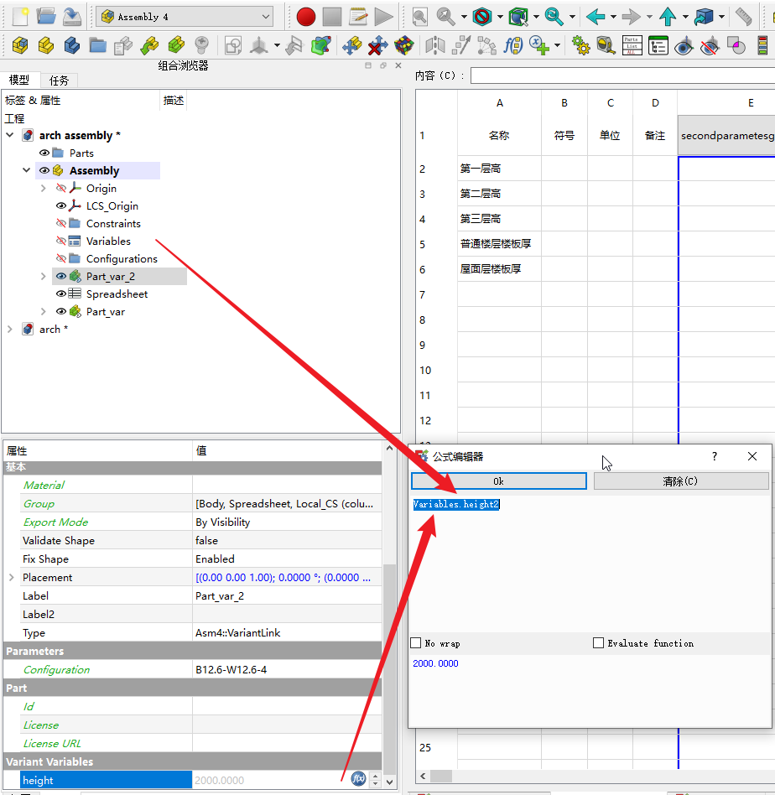Click the add variable icon
The height and width of the screenshot is (795, 775).
(x=538, y=45)
